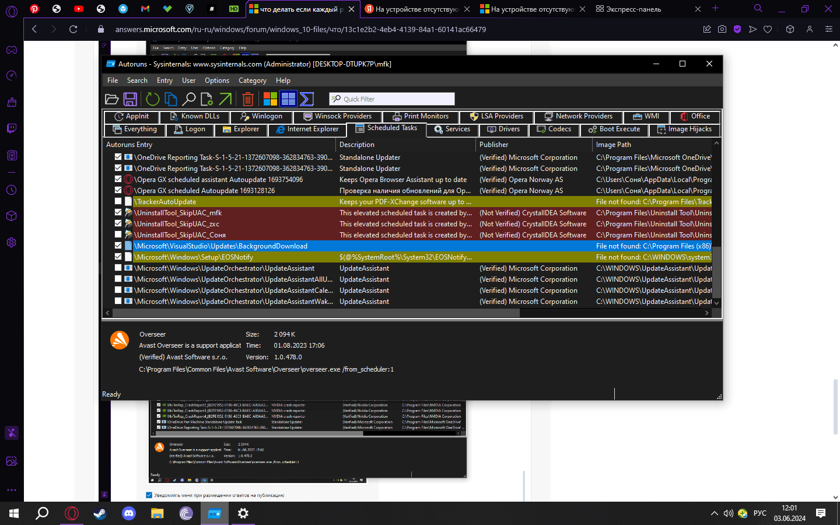
Task: Click the Open file icon in Autoruns toolbar
Action: [112, 99]
